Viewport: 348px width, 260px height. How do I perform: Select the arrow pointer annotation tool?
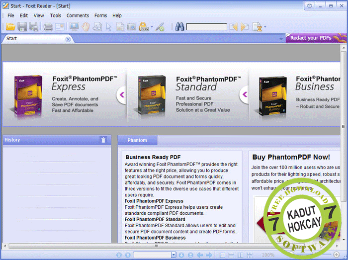pyautogui.click(x=109, y=27)
